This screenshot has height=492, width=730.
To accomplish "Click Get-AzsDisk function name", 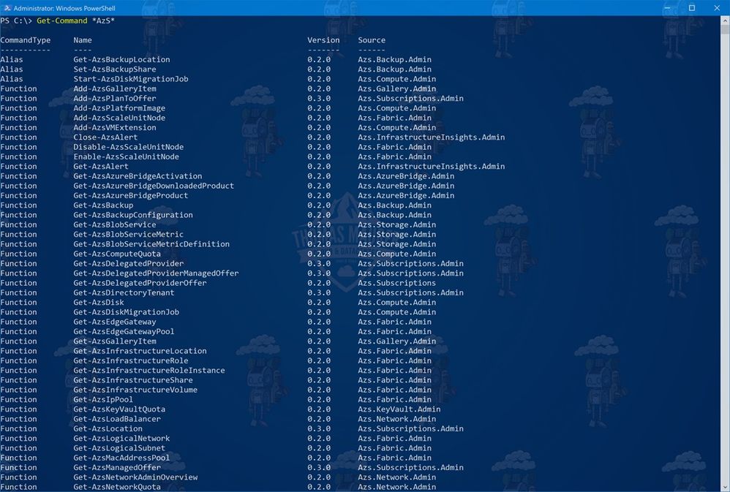I will [98, 303].
